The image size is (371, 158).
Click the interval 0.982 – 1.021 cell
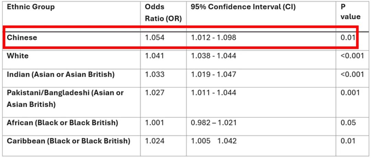click(x=214, y=123)
